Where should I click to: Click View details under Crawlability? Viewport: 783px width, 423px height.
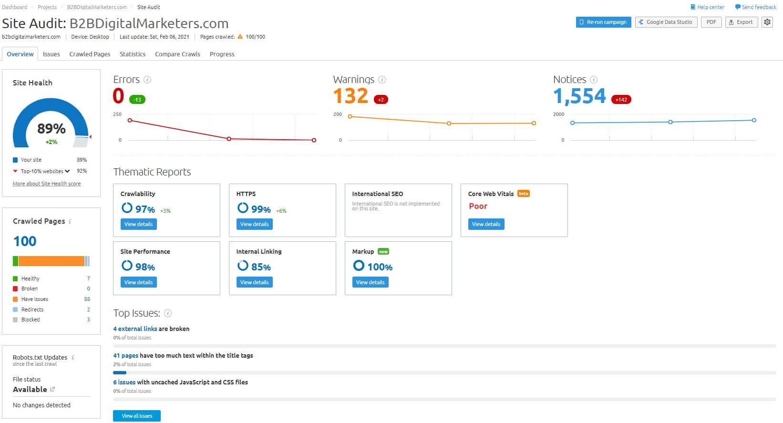pyautogui.click(x=138, y=224)
